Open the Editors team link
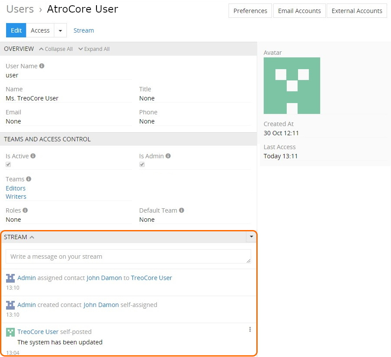The image size is (391, 357). 16,188
